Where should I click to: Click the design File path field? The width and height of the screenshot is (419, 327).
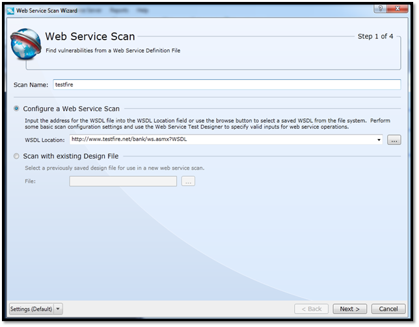[x=123, y=181]
